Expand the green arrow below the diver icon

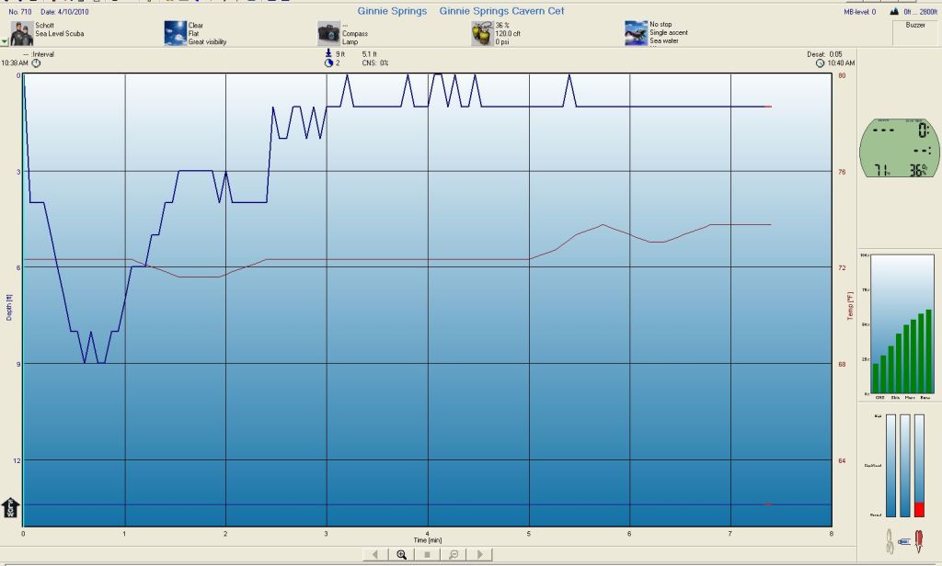(x=5, y=42)
